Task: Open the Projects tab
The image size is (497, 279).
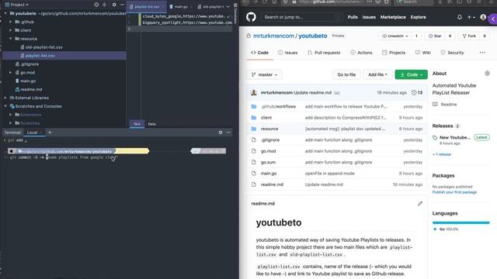Action: click(394, 53)
